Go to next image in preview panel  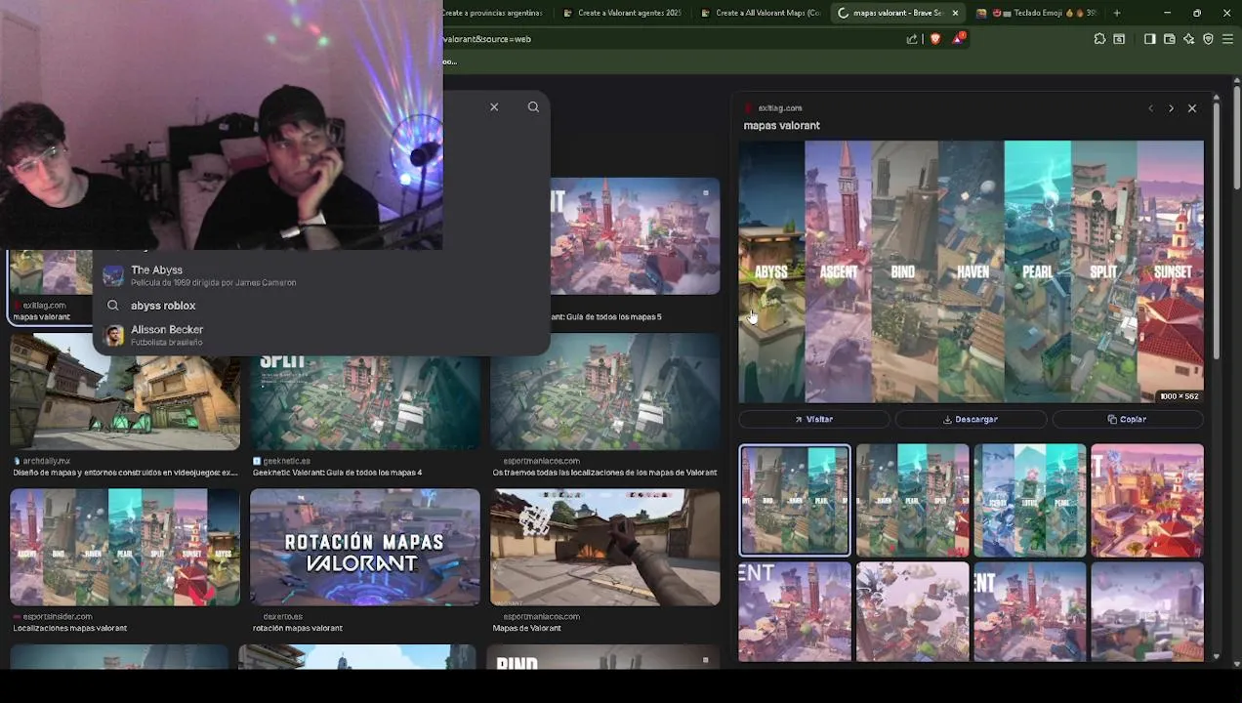[1171, 108]
